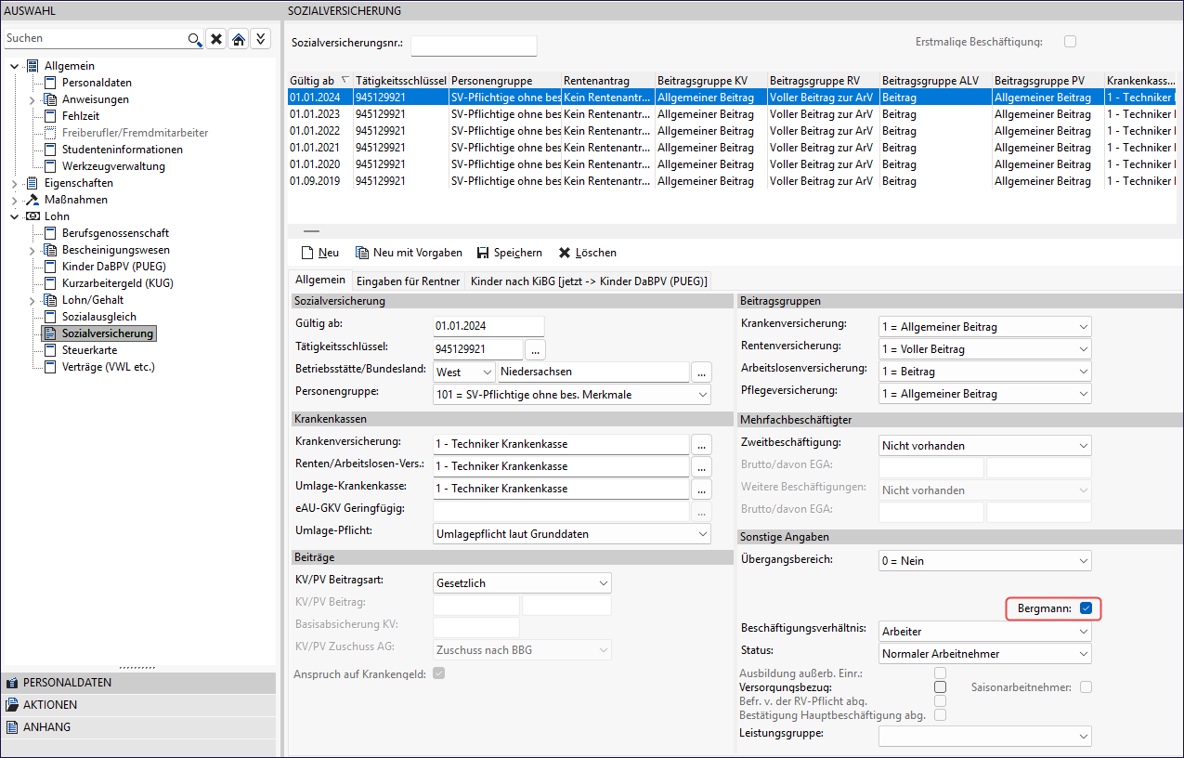The image size is (1184, 758).
Task: Select the Steuerkarte tree item
Action: (x=89, y=350)
